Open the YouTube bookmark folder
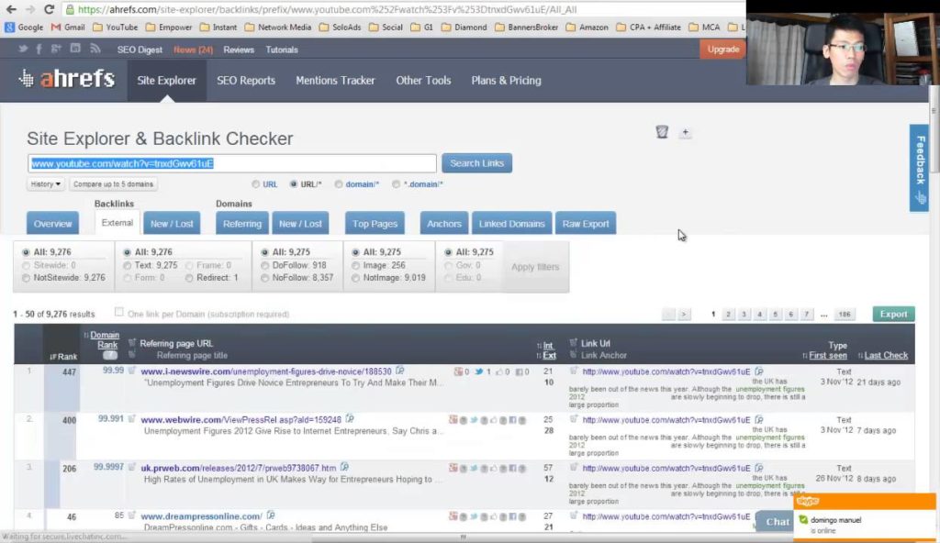This screenshot has width=940, height=543. (x=116, y=27)
